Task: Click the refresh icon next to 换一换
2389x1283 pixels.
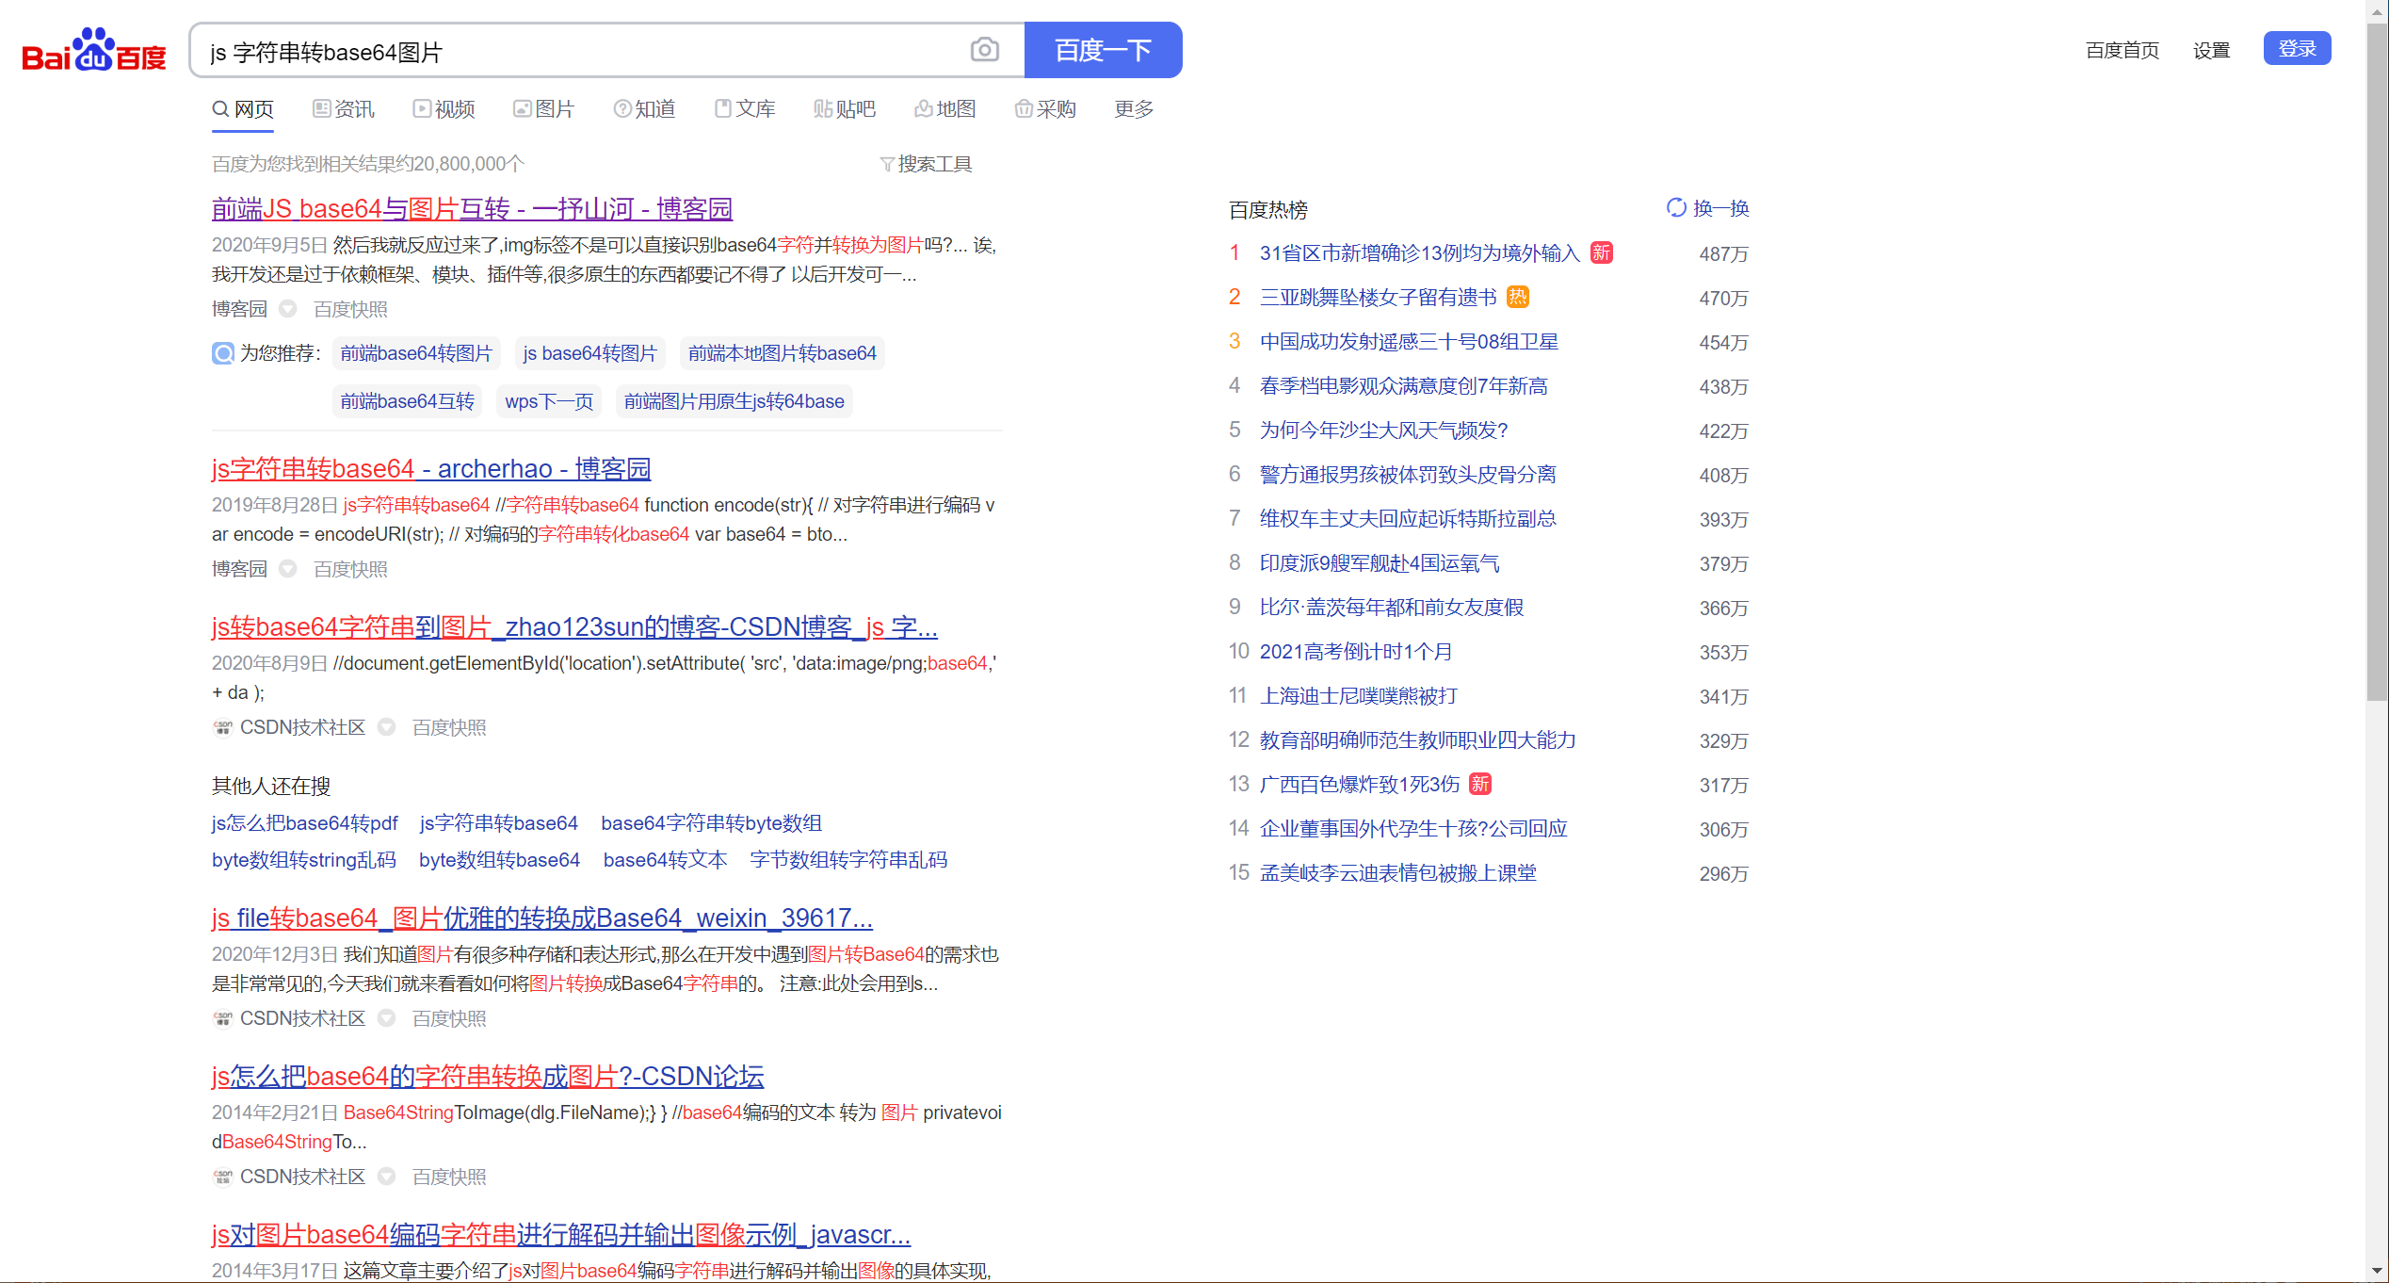Action: 1676,207
